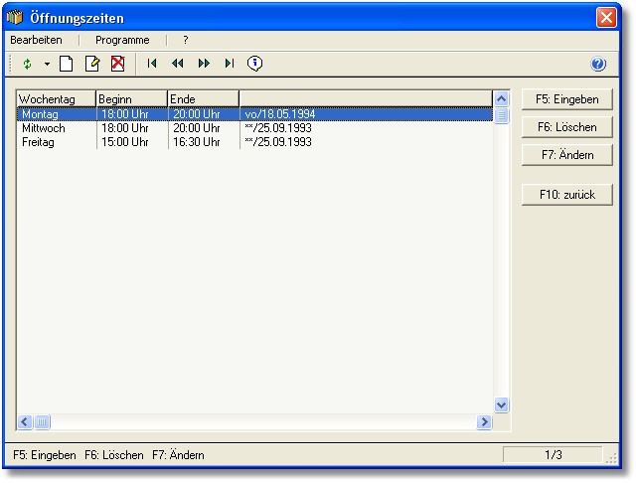Screen dimensions: 636x483
Task: Click the red X delete record icon
Action: [117, 64]
